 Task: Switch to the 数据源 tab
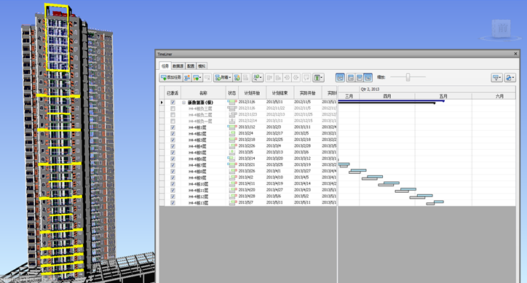tap(178, 66)
